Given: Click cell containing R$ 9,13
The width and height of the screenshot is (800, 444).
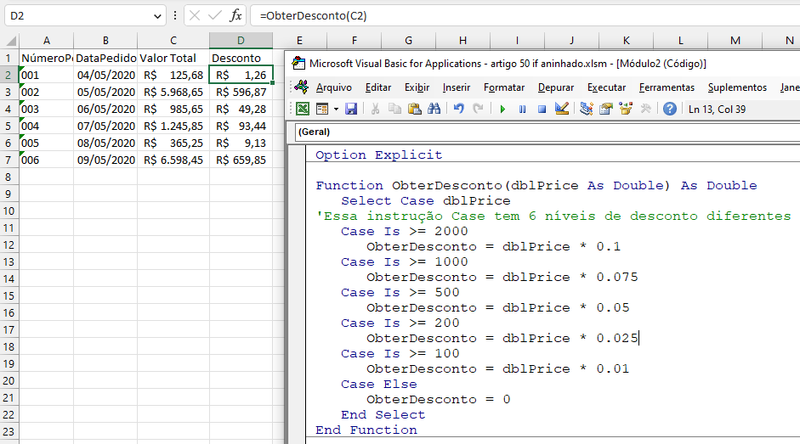Looking at the screenshot, I should coord(241,143).
